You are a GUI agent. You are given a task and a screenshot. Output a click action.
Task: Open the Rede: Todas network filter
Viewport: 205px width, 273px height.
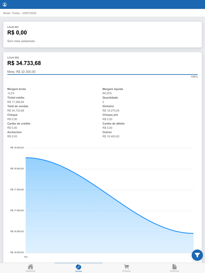click(20, 13)
